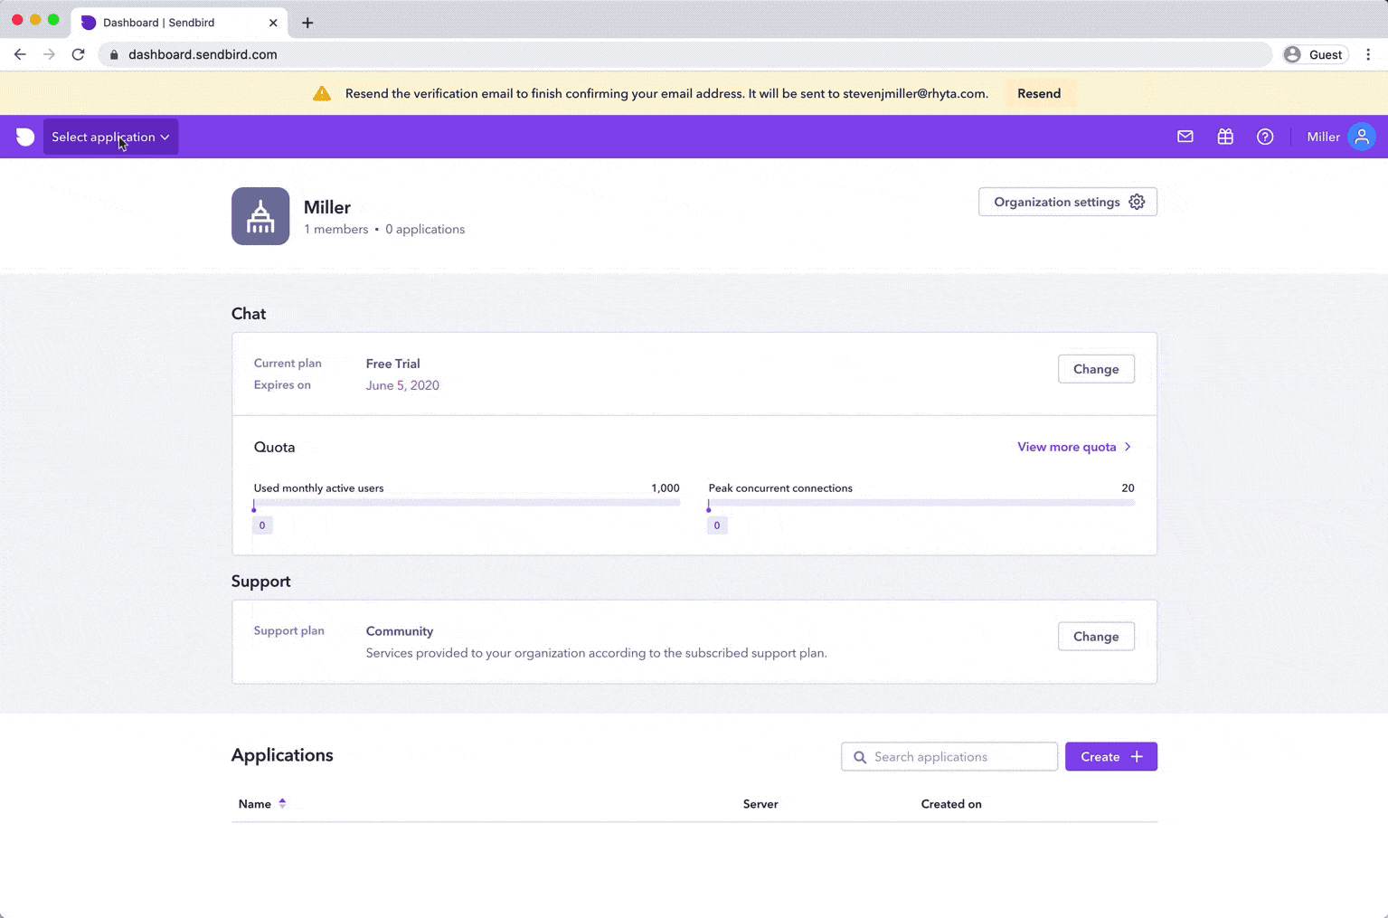Click the padlock site security indicator
This screenshot has width=1388, height=918.
[x=113, y=54]
